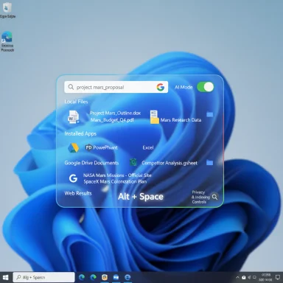
Task: Open the notification center icon
Action: pos(278,277)
